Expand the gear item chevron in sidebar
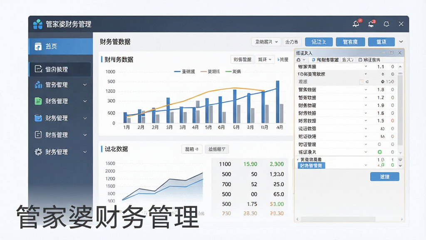The image size is (426, 240). (x=85, y=152)
